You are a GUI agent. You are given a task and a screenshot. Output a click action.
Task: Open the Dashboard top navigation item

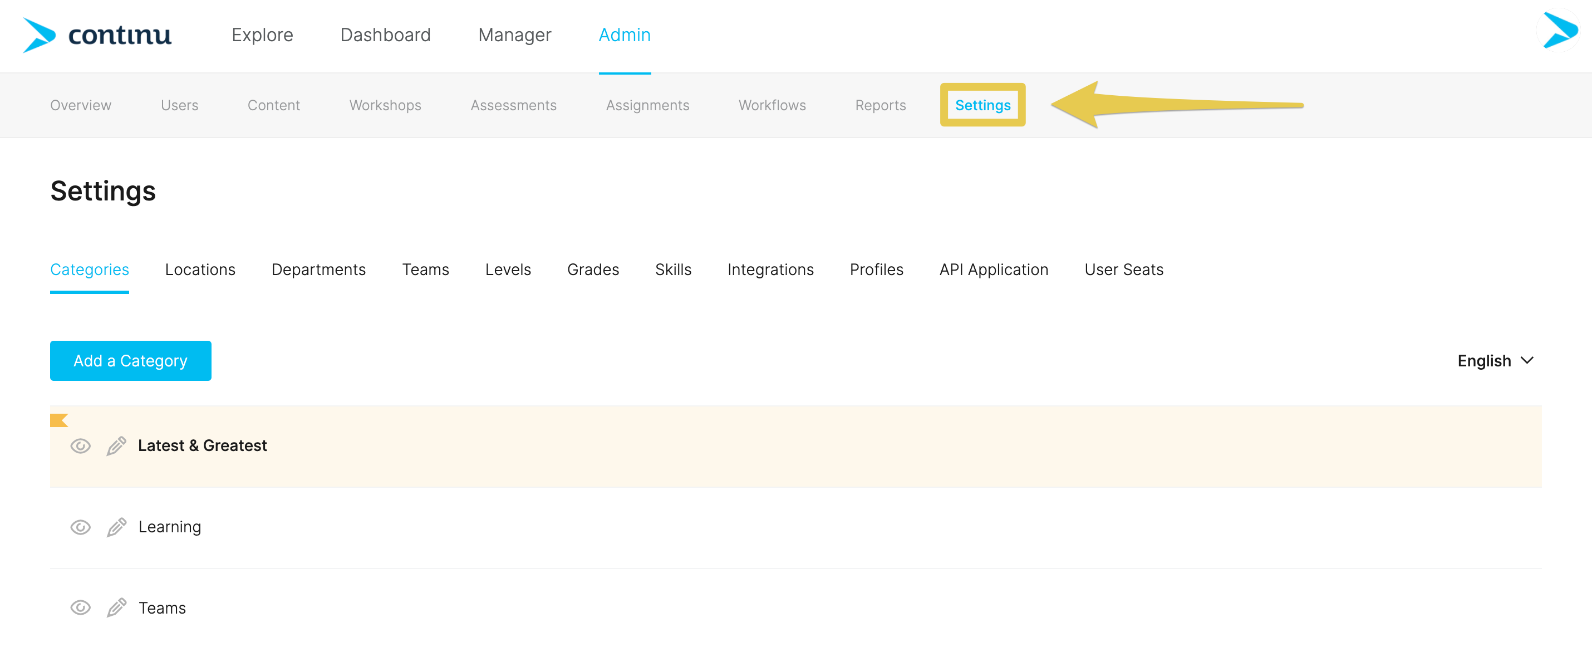pos(385,35)
